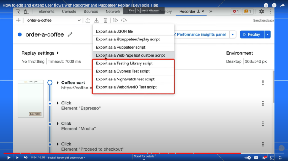Delete the recording with trash icon
The height and width of the screenshot is (161, 288).
coord(105,20)
